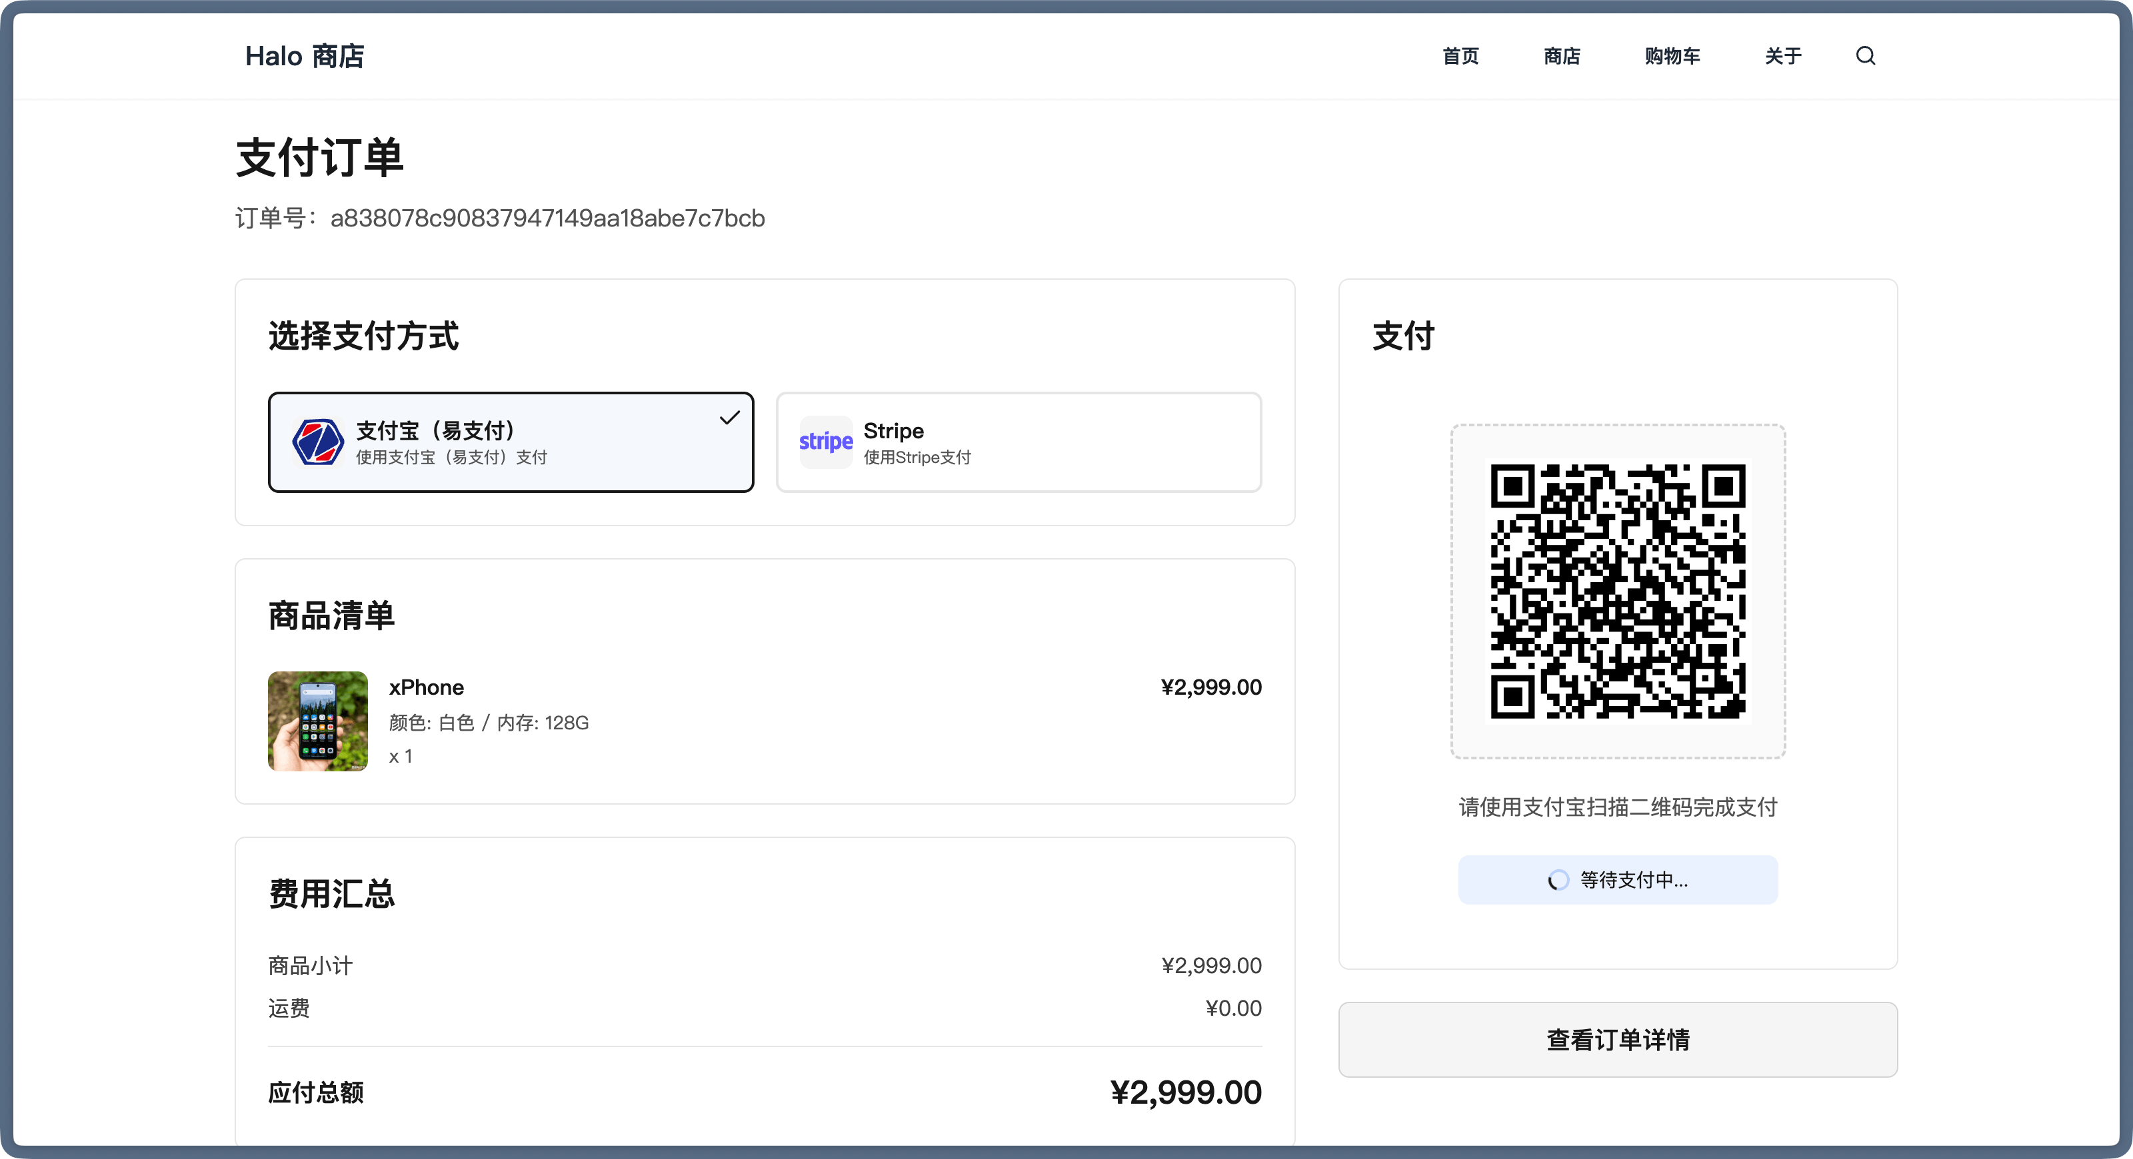Click Halo 商店 site title

pyautogui.click(x=305, y=55)
